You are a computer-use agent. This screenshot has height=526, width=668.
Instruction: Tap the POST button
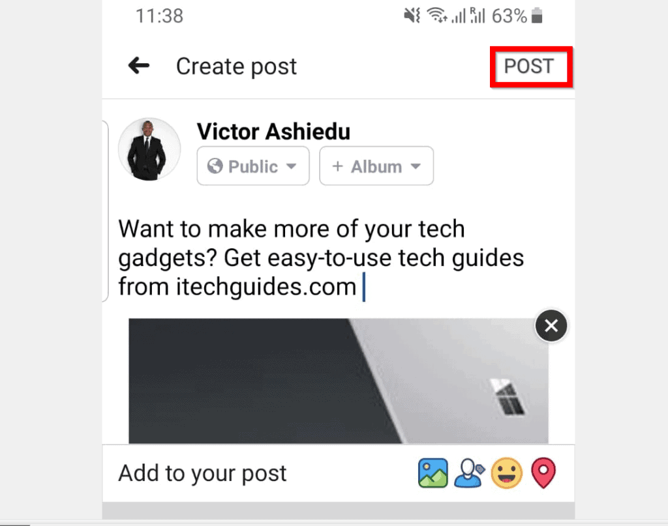(x=528, y=66)
